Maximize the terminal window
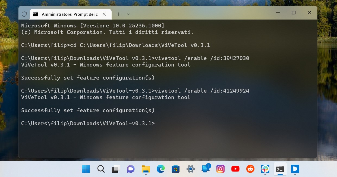337x177 pixels. coord(294,13)
